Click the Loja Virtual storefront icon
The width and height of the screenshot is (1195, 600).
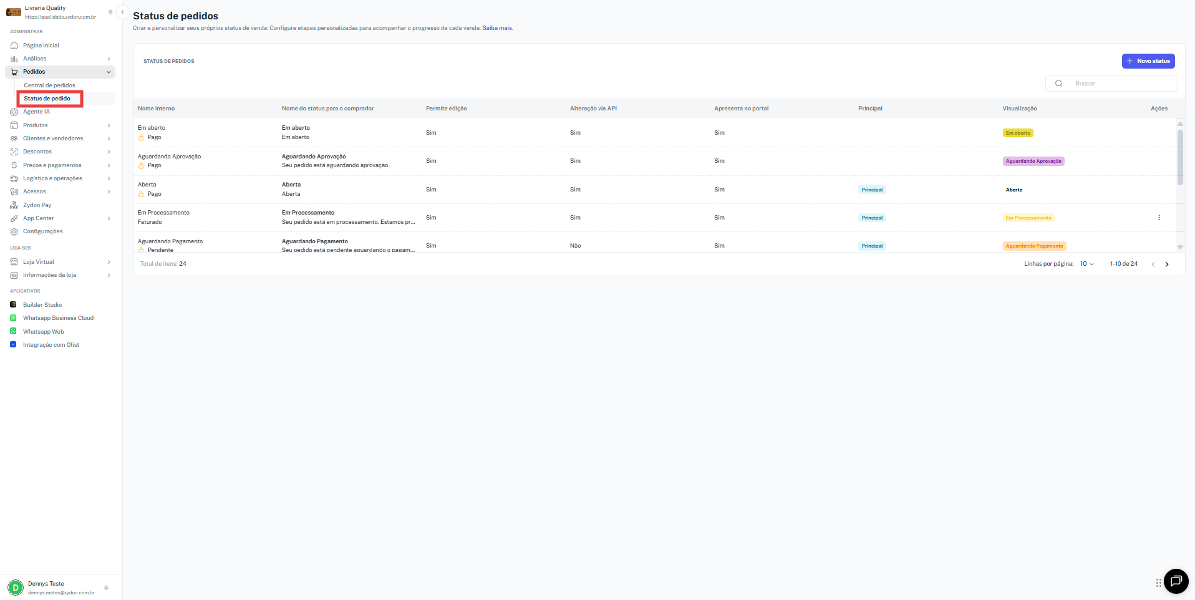(x=14, y=262)
